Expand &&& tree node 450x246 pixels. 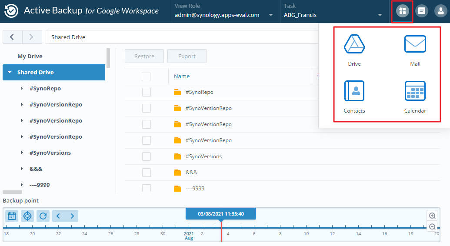click(x=22, y=169)
